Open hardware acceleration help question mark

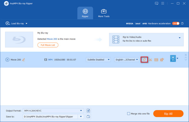click(182, 24)
